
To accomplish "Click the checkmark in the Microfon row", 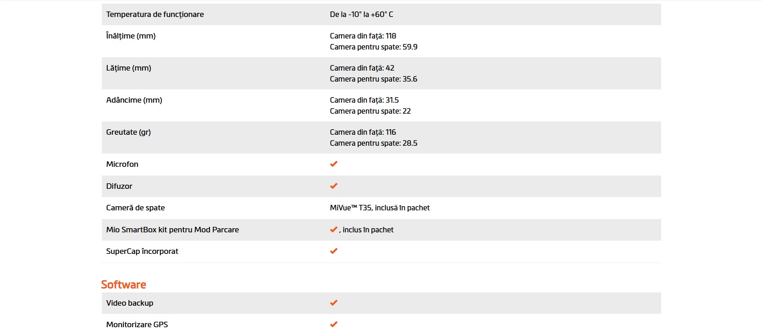I will click(x=334, y=164).
